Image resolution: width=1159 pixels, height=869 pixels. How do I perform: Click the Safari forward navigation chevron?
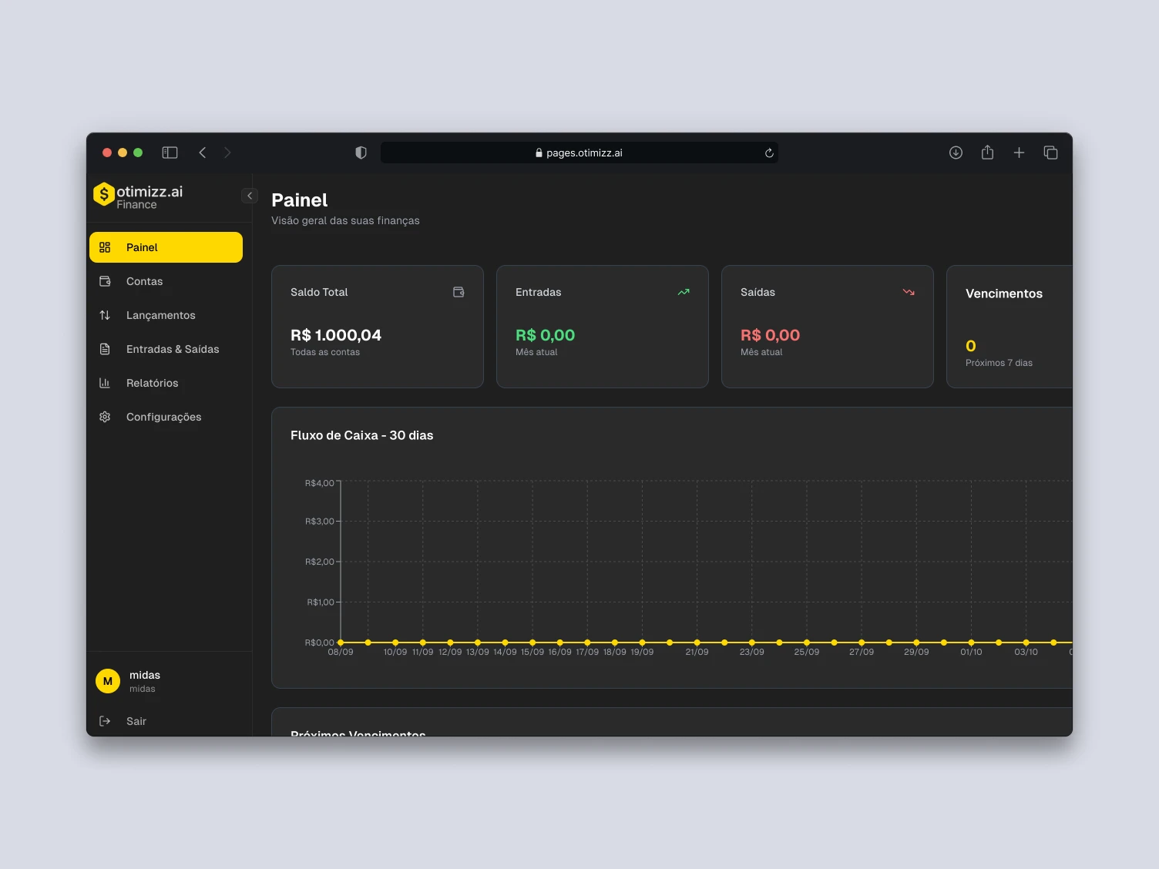point(227,153)
